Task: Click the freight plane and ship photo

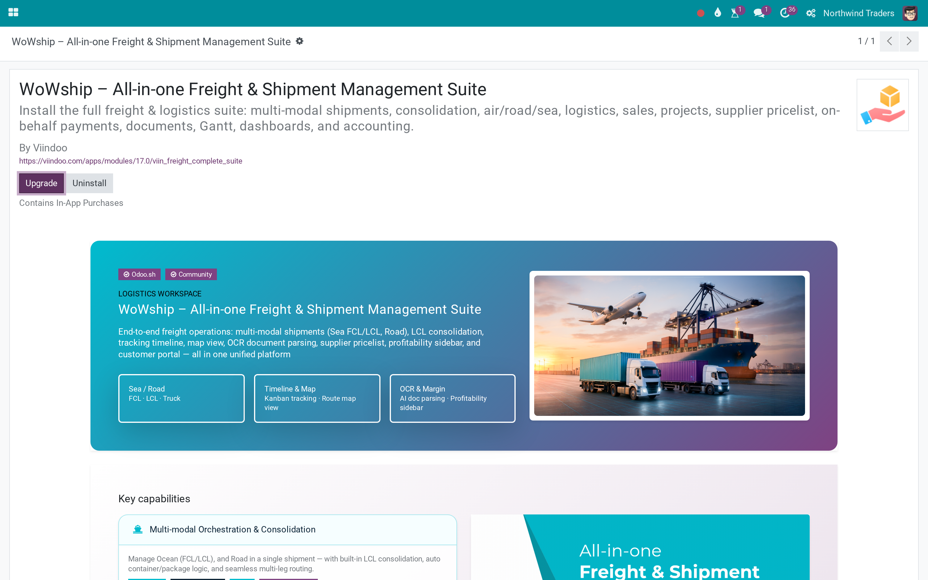Action: [x=669, y=345]
